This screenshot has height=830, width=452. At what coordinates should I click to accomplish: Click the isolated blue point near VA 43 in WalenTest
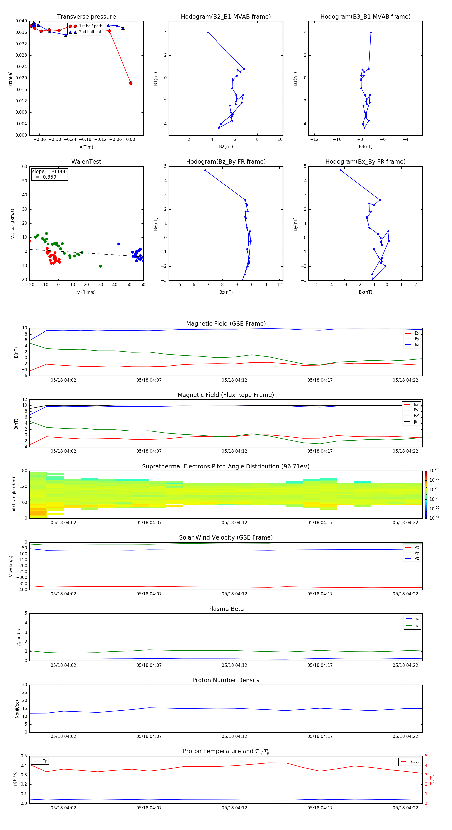point(119,244)
